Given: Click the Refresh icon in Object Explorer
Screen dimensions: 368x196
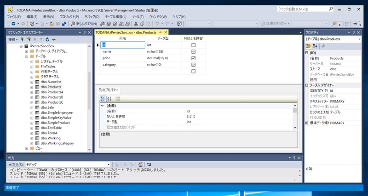Looking at the screenshot, I should point(47,39).
